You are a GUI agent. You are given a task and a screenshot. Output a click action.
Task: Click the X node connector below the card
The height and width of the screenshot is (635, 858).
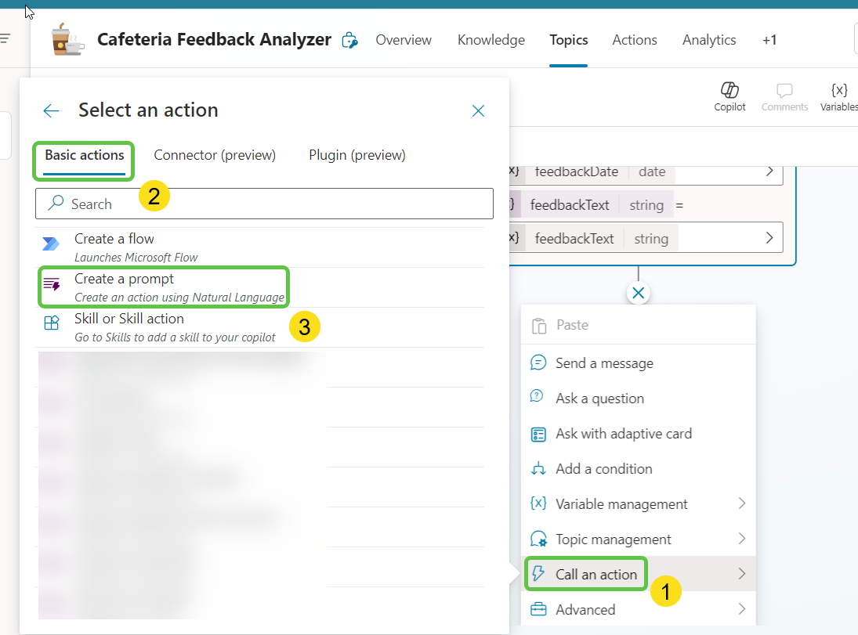[x=639, y=293]
